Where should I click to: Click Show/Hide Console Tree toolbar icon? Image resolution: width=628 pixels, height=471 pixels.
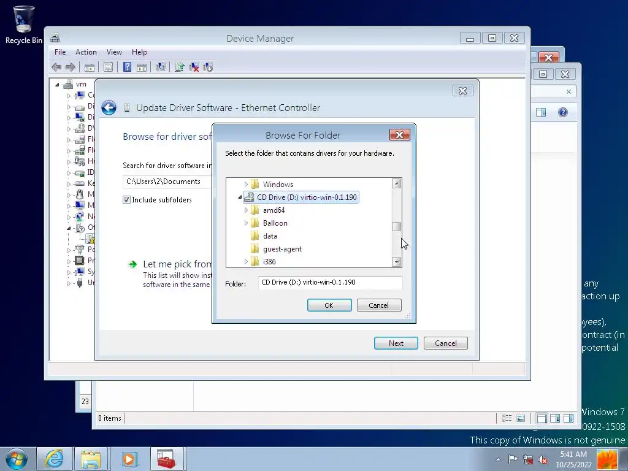point(90,67)
